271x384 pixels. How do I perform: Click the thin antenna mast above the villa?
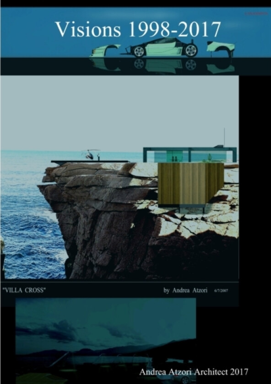pos(224,137)
